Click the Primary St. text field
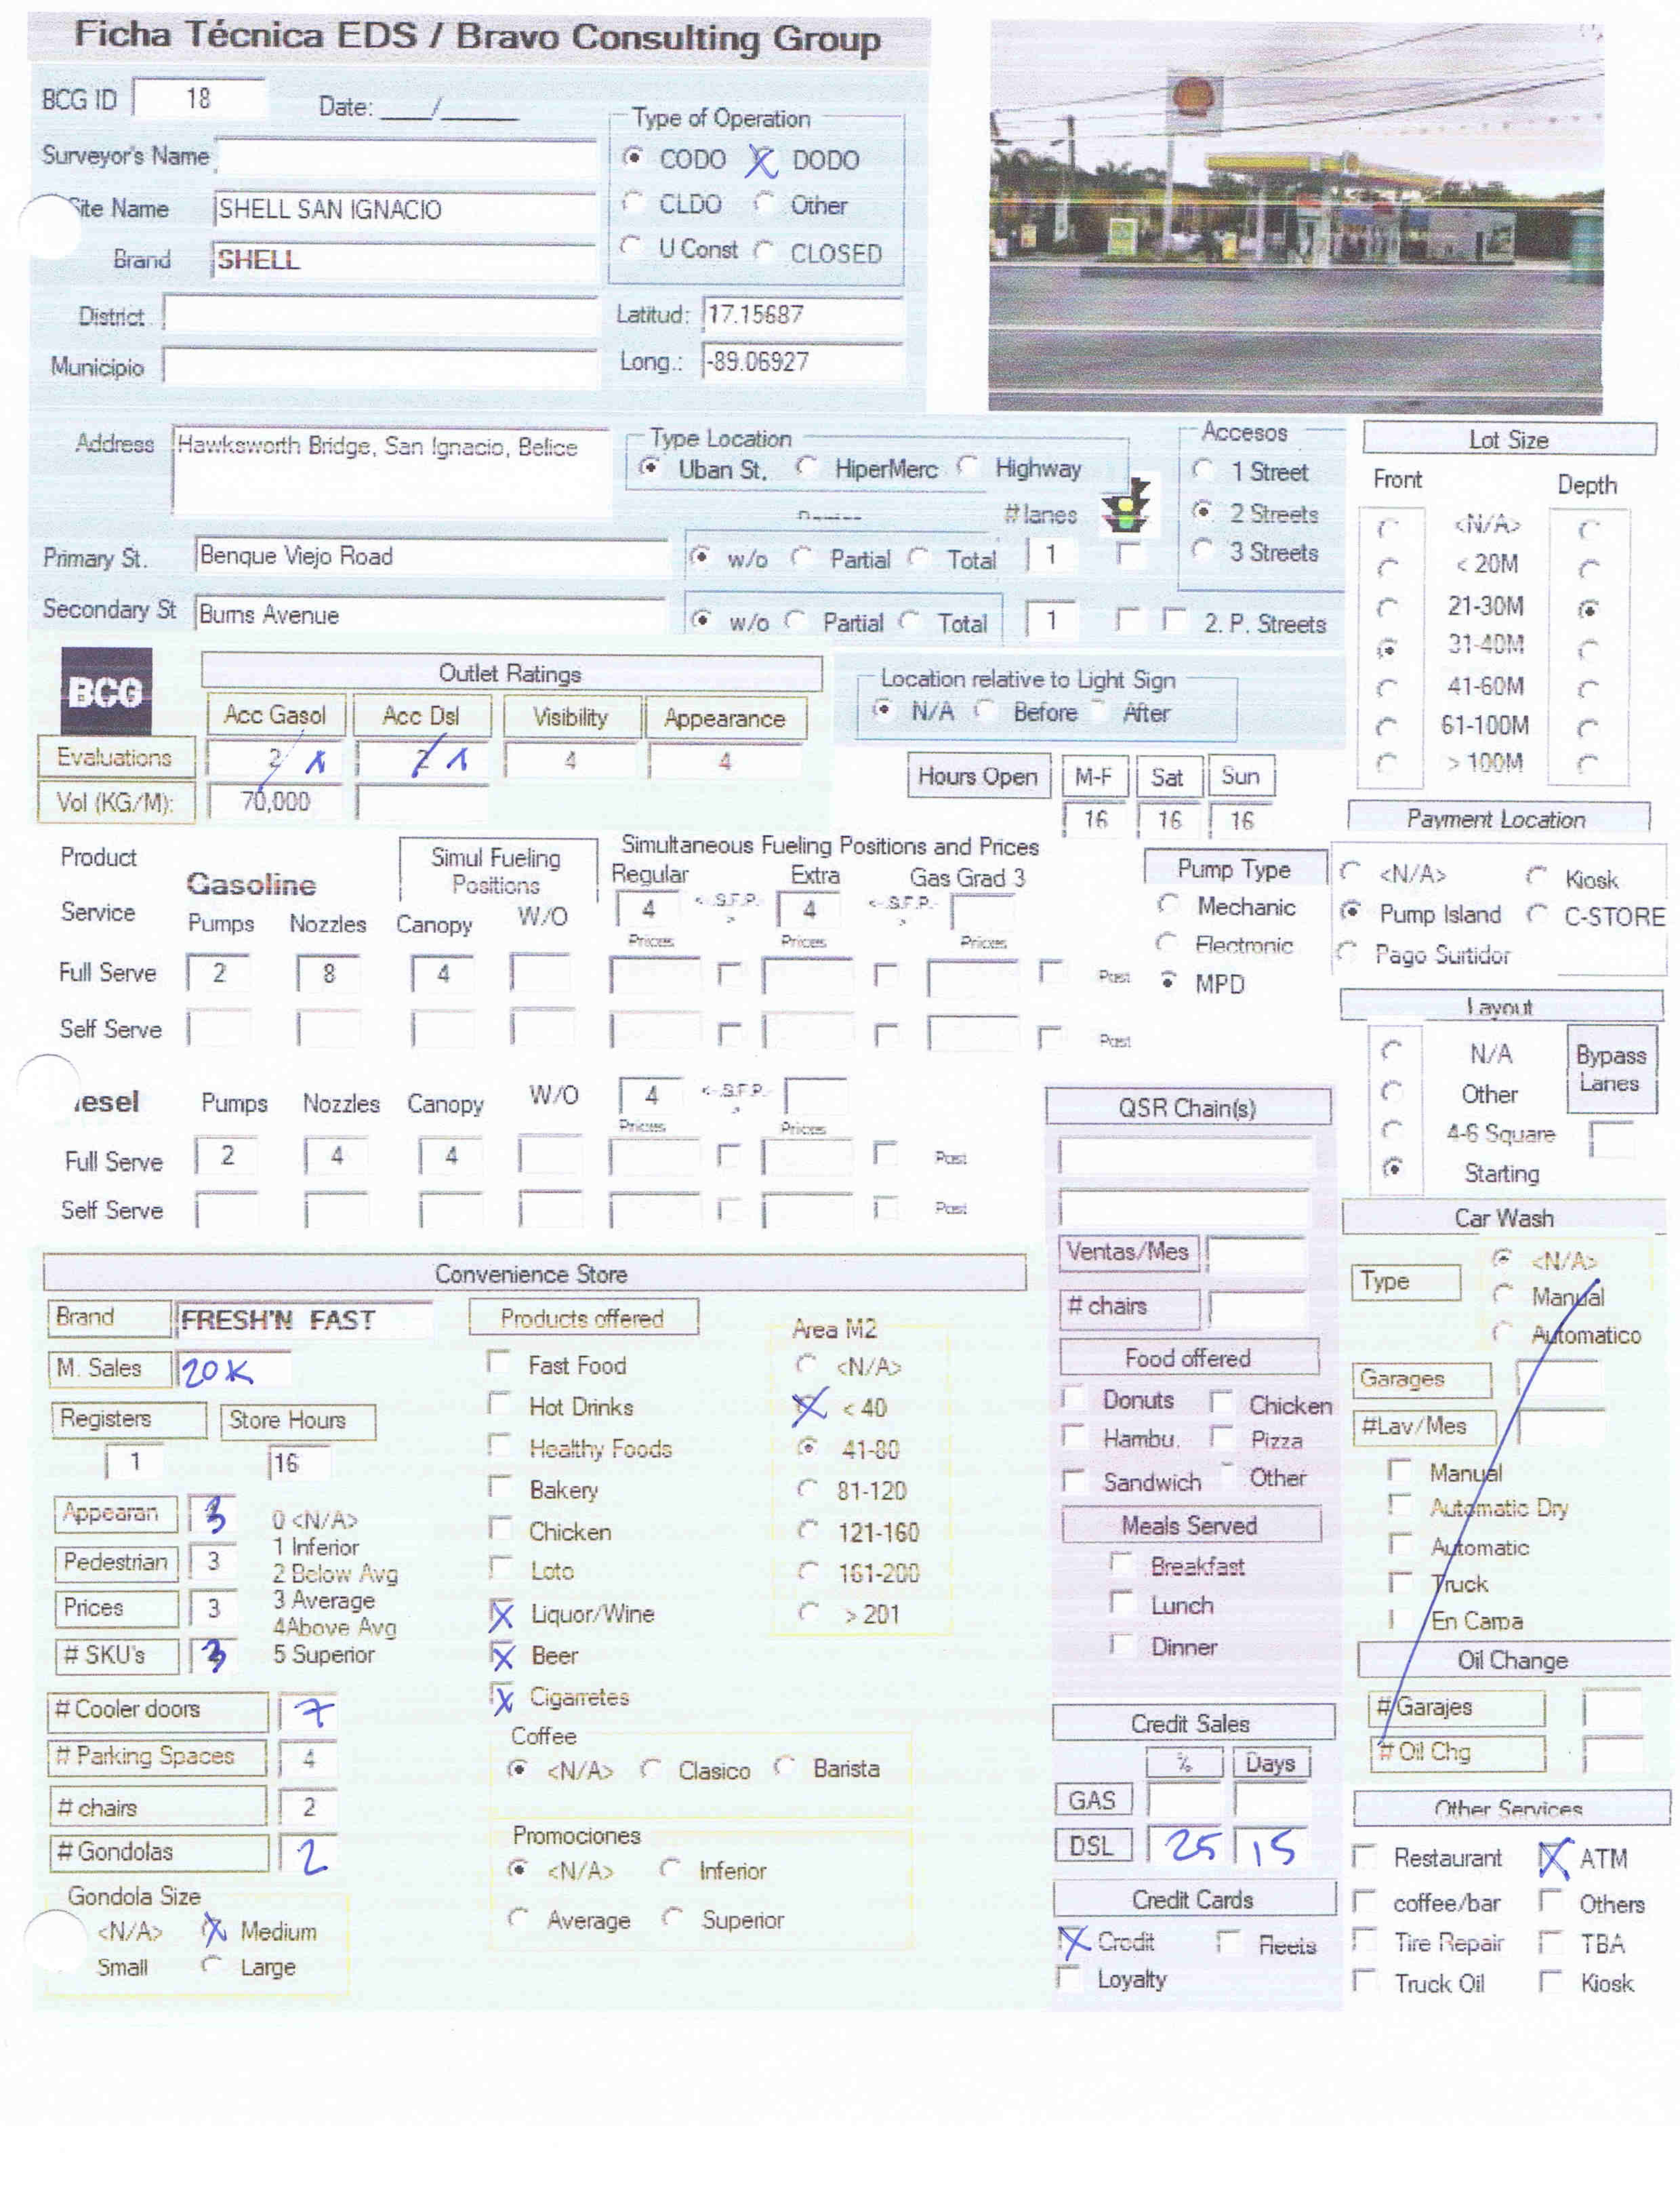1680x2189 pixels. (430, 555)
